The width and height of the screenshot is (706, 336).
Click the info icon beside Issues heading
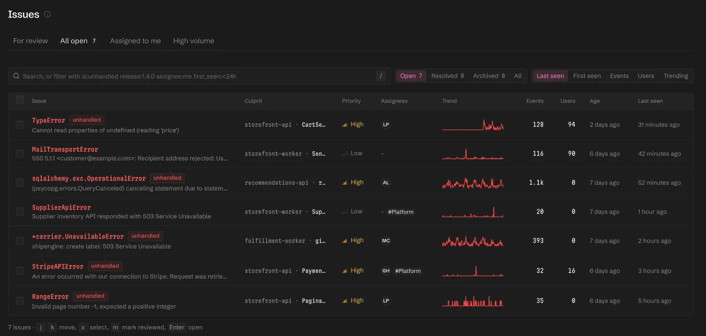click(47, 15)
